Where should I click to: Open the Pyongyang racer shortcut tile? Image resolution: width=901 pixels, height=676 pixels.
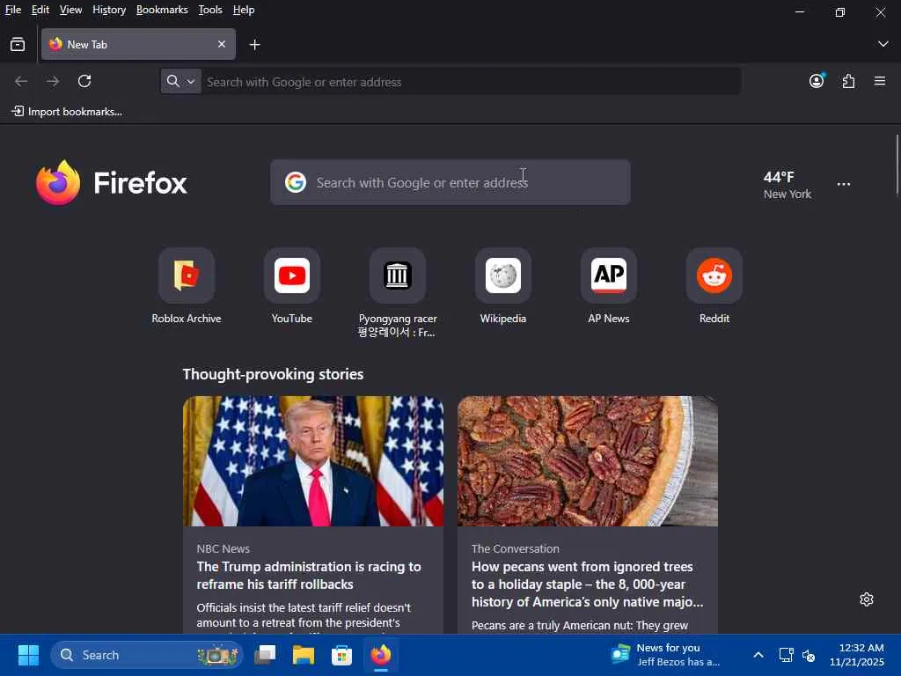tap(398, 293)
